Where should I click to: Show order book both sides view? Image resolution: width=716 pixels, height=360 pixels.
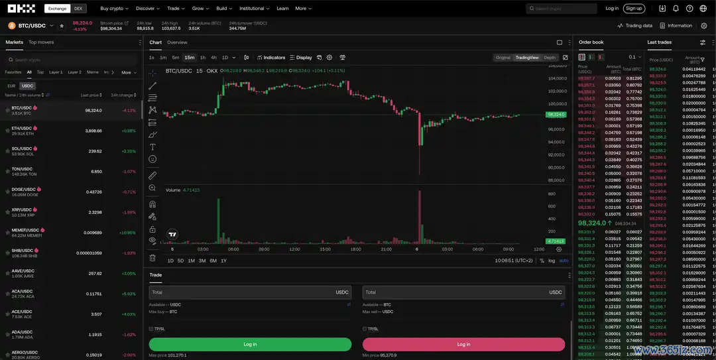[582, 57]
